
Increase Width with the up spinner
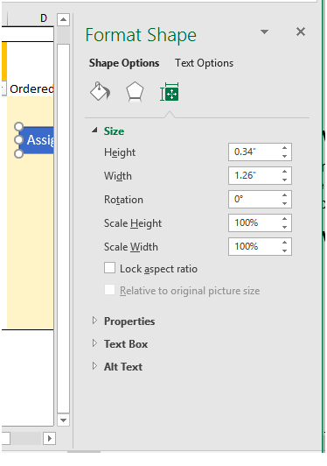(284, 172)
